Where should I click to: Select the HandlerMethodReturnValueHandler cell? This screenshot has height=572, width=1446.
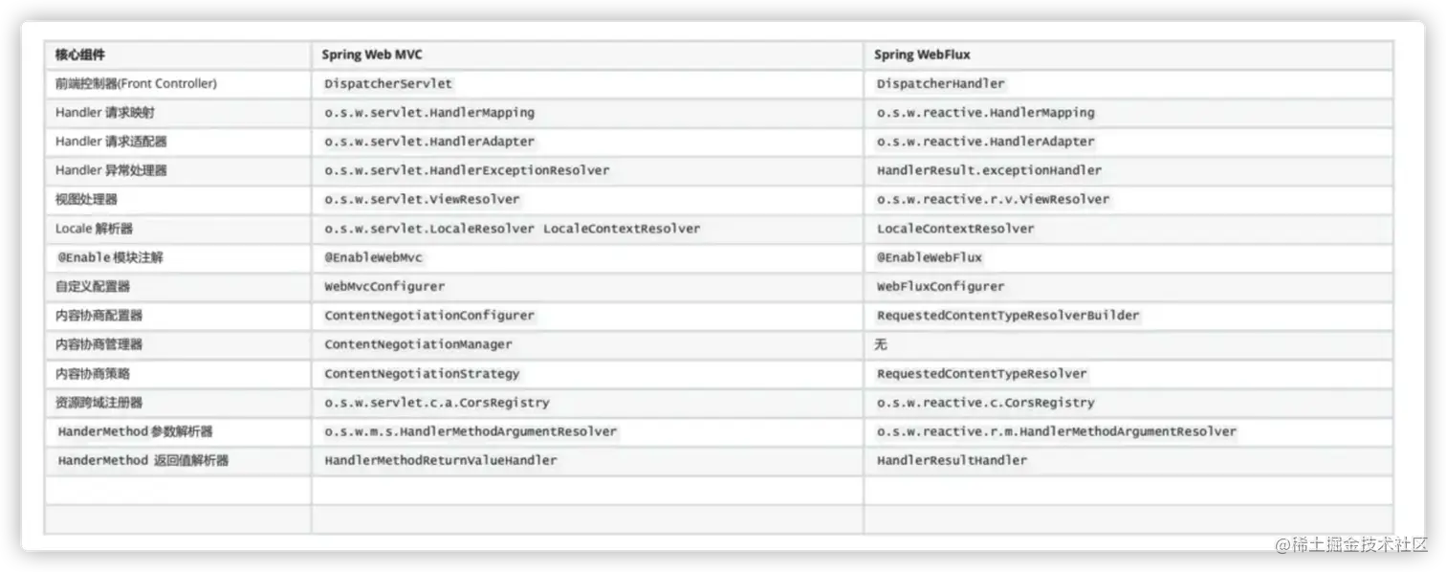pos(440,460)
